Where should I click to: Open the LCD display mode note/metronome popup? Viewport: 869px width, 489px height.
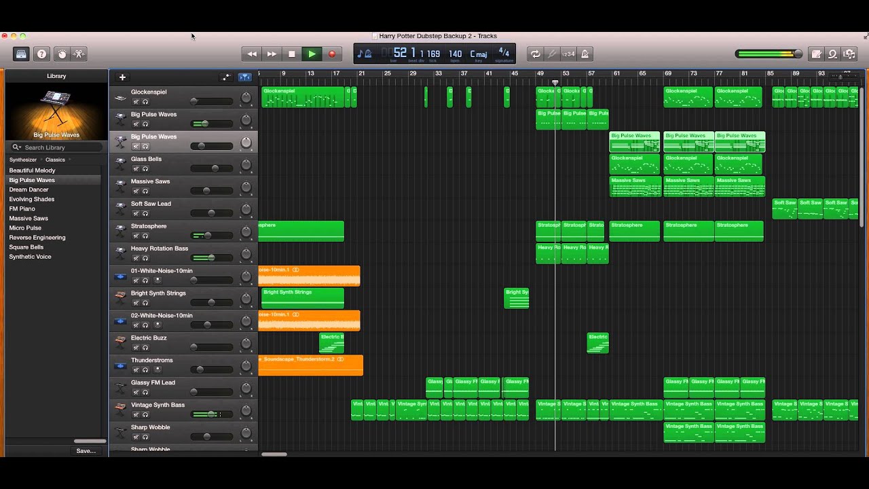(365, 54)
